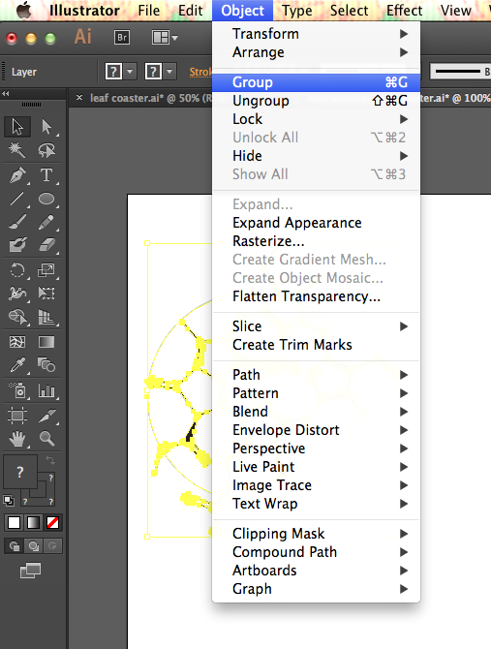
Task: Choose the Warp tool
Action: pyautogui.click(x=17, y=294)
